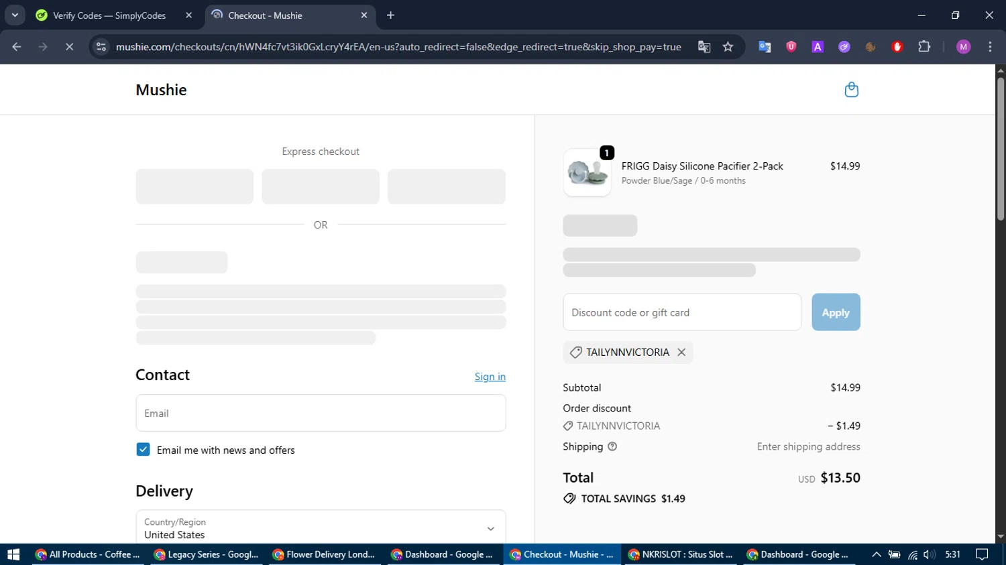The width and height of the screenshot is (1006, 565).
Task: Switch to Flower Delivery London taskbar window
Action: pyautogui.click(x=325, y=554)
